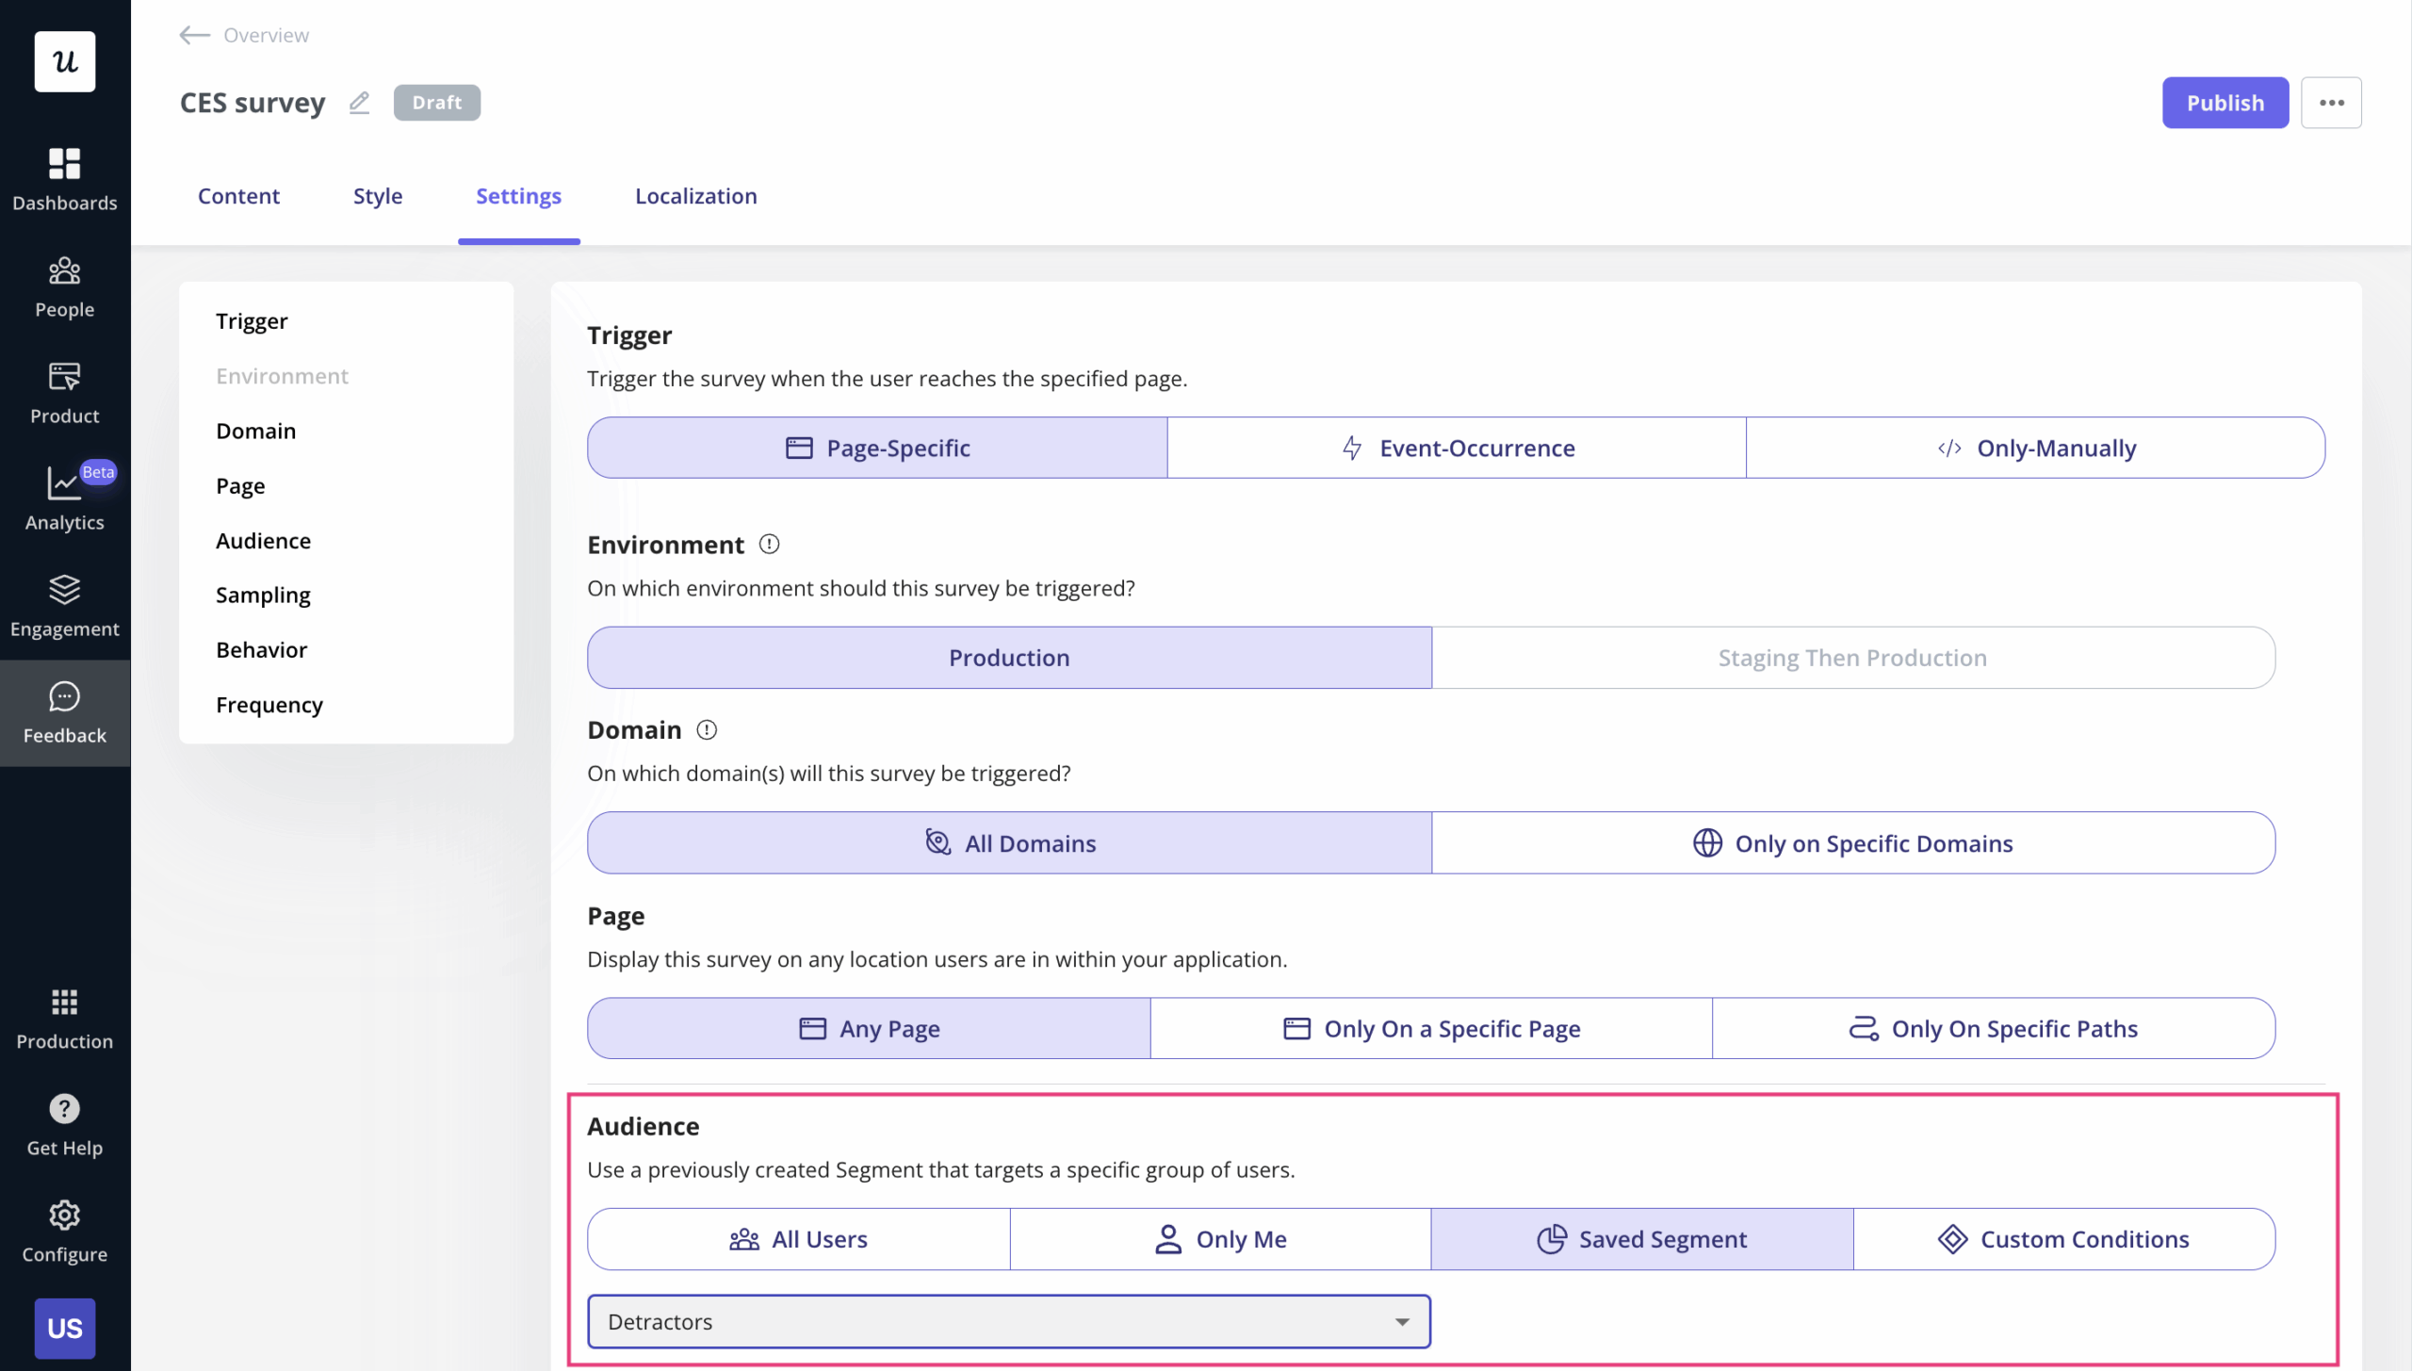Open the Configure settings section
Image resolution: width=2412 pixels, height=1371 pixels.
[x=64, y=1230]
